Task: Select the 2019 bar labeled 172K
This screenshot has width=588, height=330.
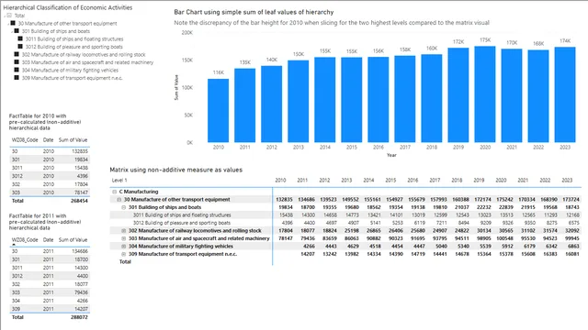Action: point(458,95)
